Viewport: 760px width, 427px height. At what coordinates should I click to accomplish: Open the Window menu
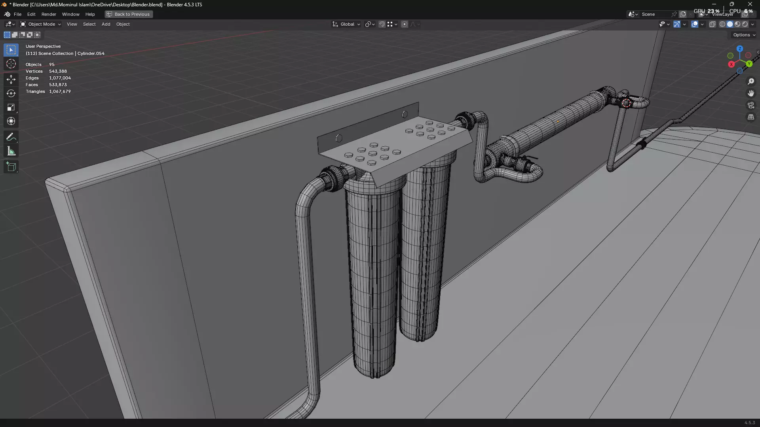[70, 14]
